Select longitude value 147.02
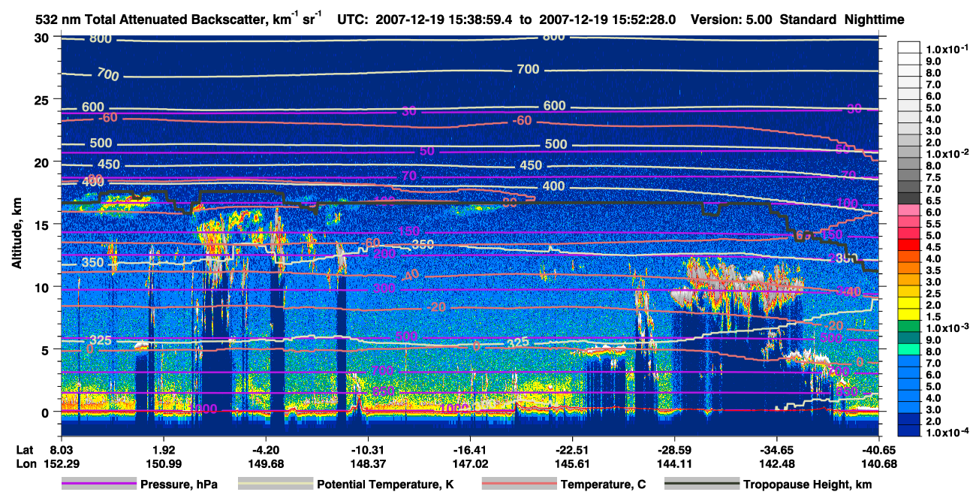 pyautogui.click(x=469, y=463)
